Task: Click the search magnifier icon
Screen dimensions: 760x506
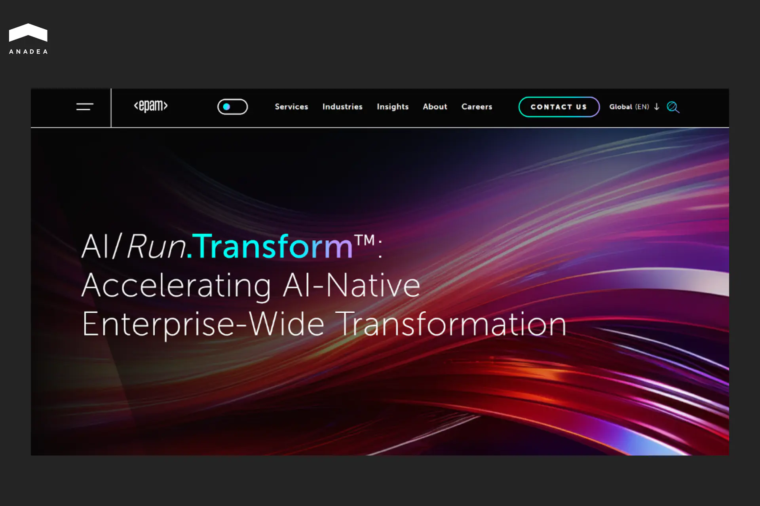Action: 673,107
